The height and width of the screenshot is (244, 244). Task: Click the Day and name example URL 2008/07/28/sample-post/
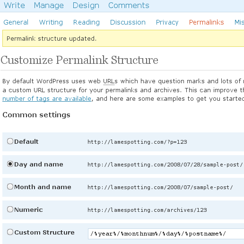pos(165,165)
